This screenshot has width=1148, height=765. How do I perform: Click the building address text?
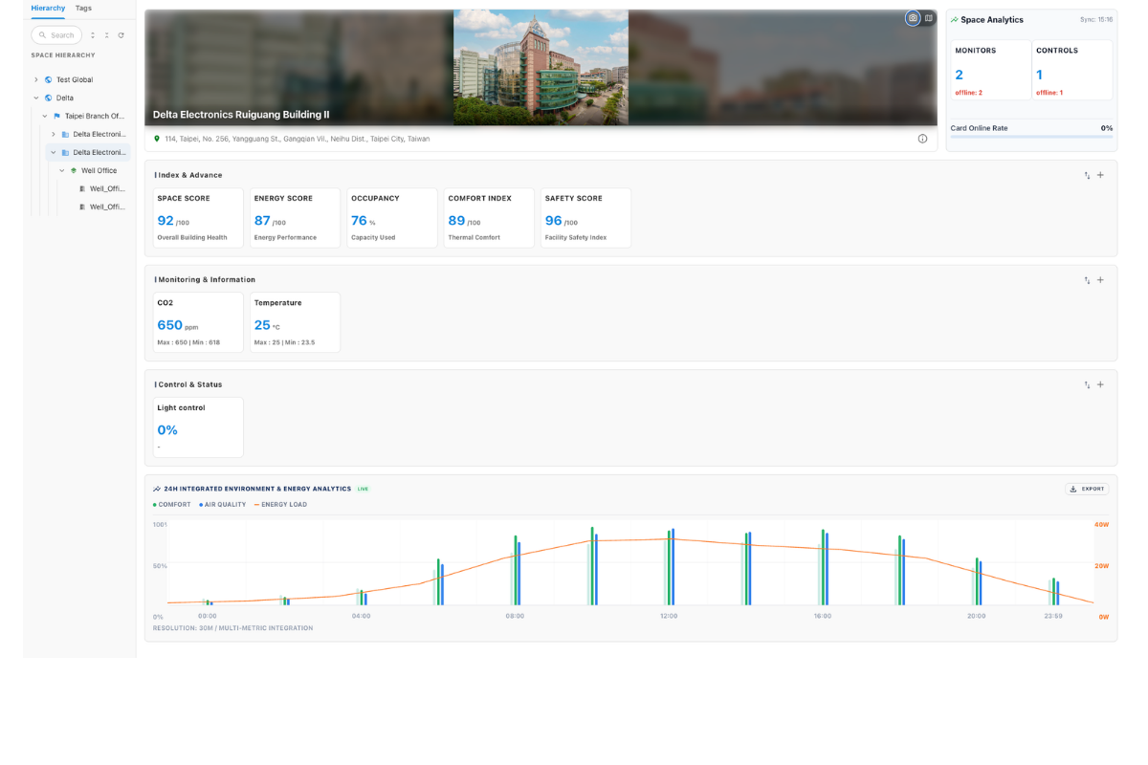point(298,139)
